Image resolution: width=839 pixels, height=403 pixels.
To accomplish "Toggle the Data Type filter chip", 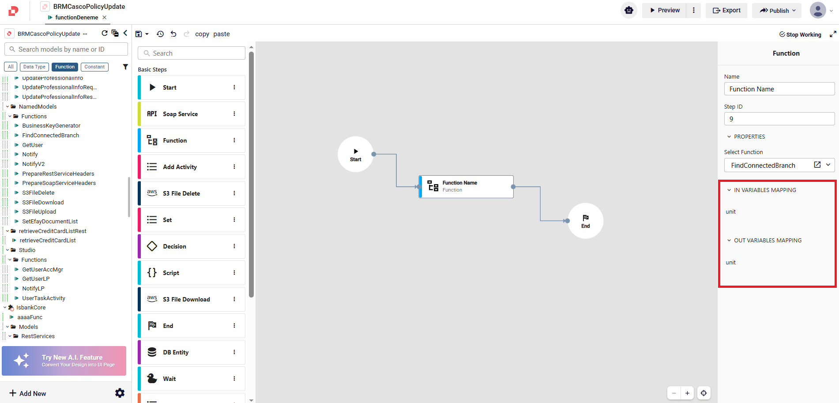I will pos(34,67).
